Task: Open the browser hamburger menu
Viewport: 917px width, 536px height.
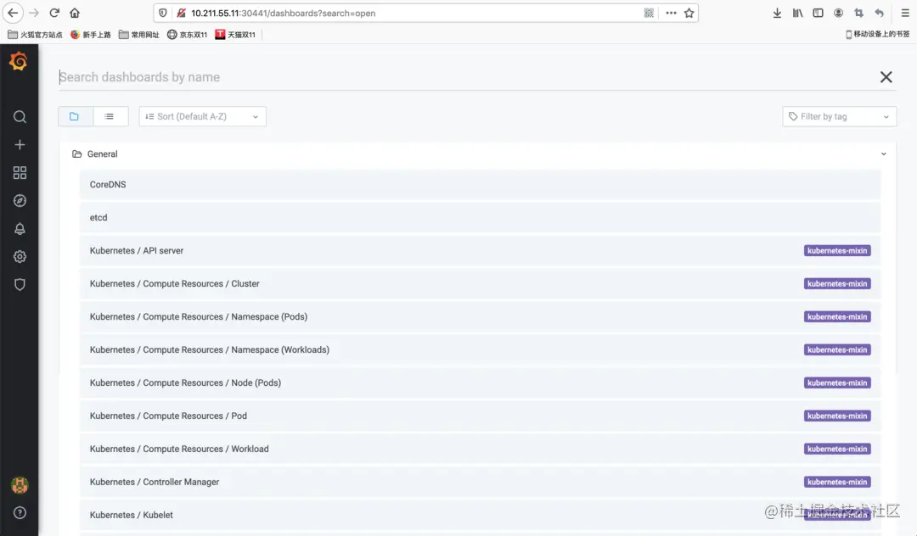Action: tap(905, 13)
